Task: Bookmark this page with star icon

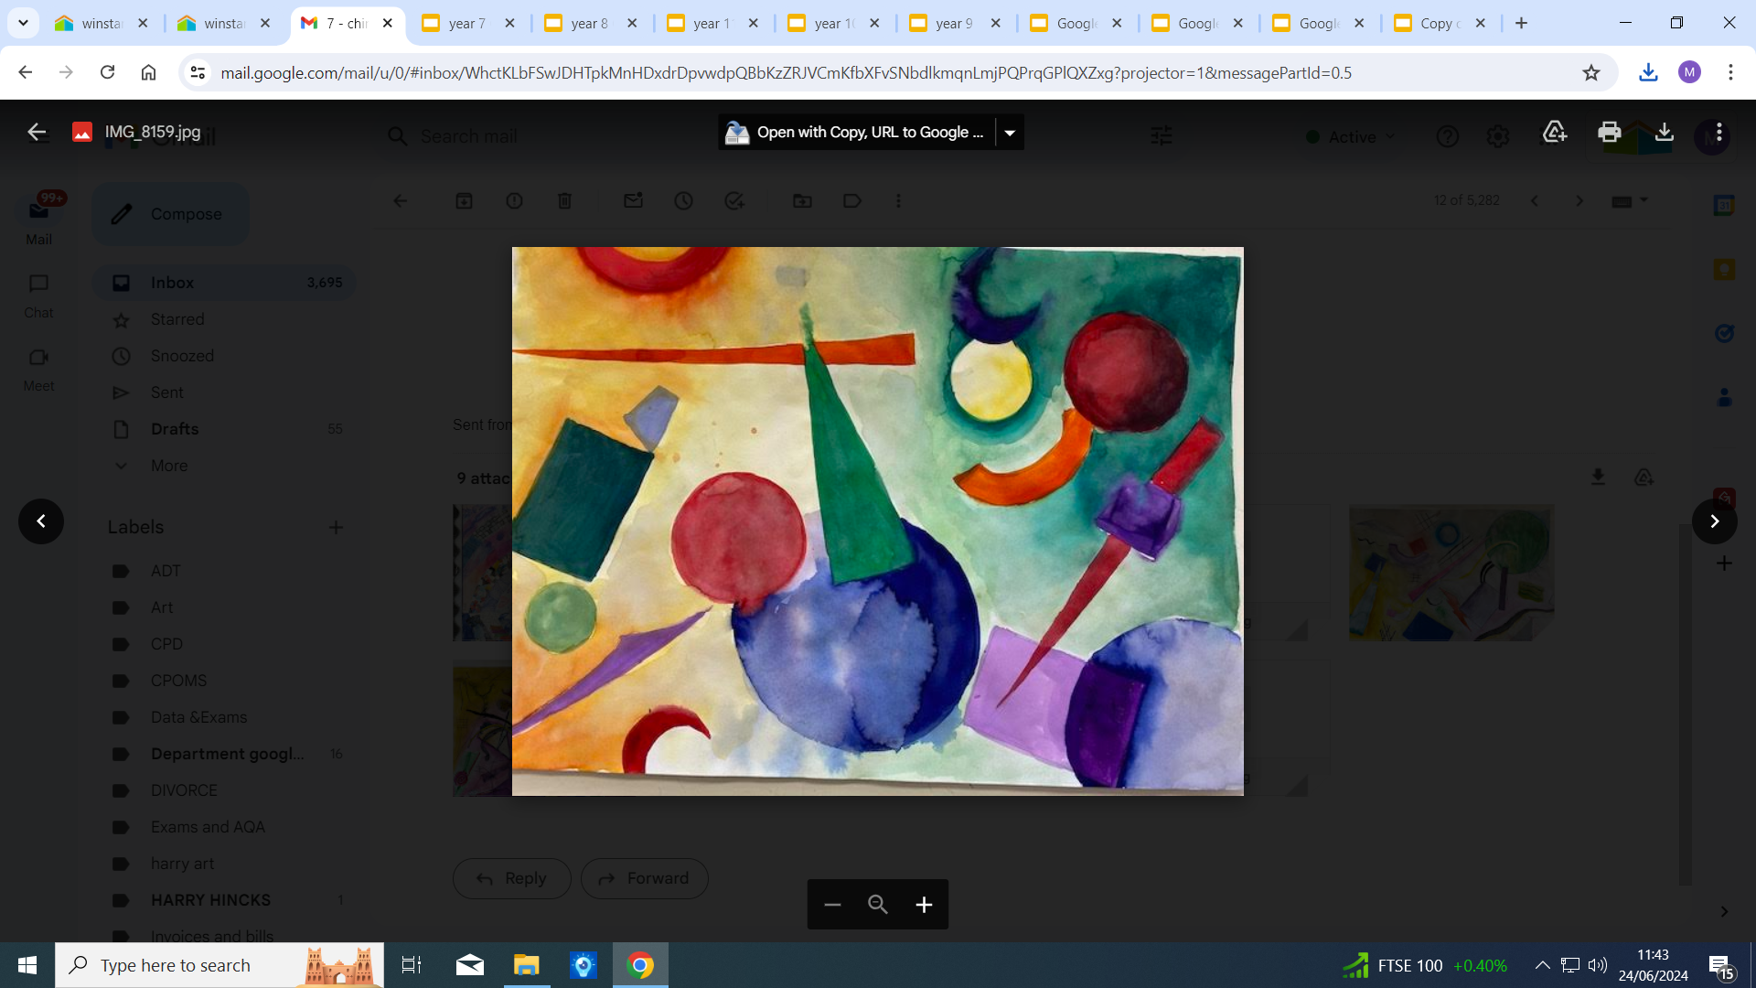Action: (x=1591, y=72)
